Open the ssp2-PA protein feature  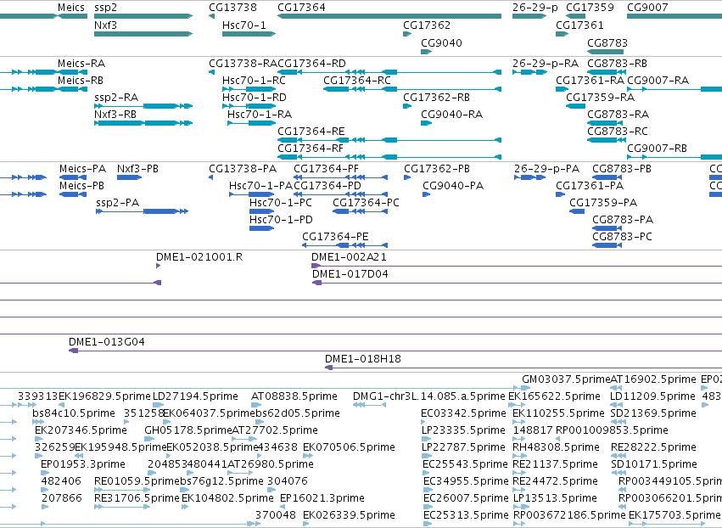click(x=143, y=211)
